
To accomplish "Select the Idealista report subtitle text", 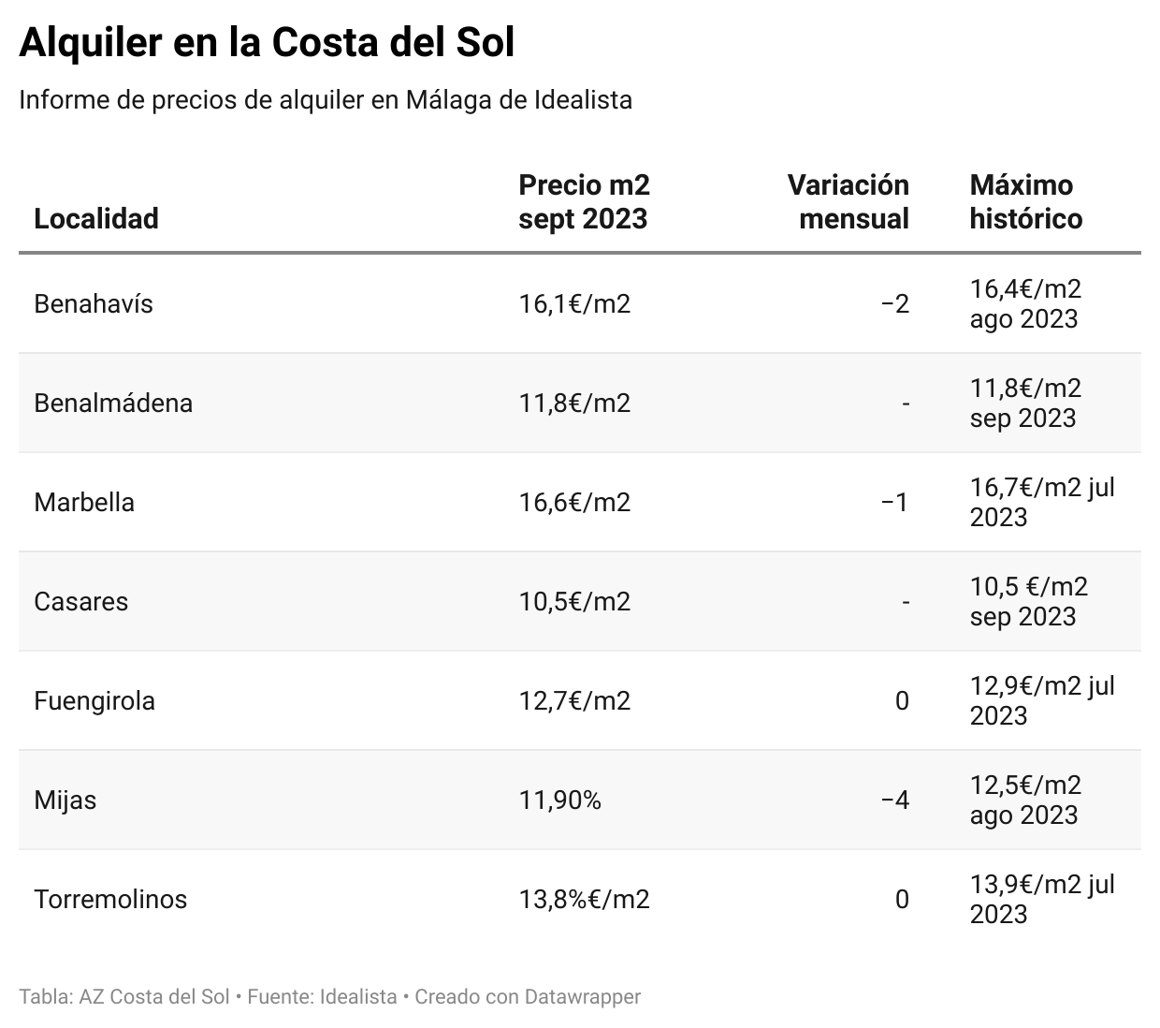I will 326,99.
